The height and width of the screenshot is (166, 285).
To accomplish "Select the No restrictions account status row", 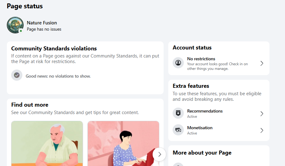I will point(219,63).
